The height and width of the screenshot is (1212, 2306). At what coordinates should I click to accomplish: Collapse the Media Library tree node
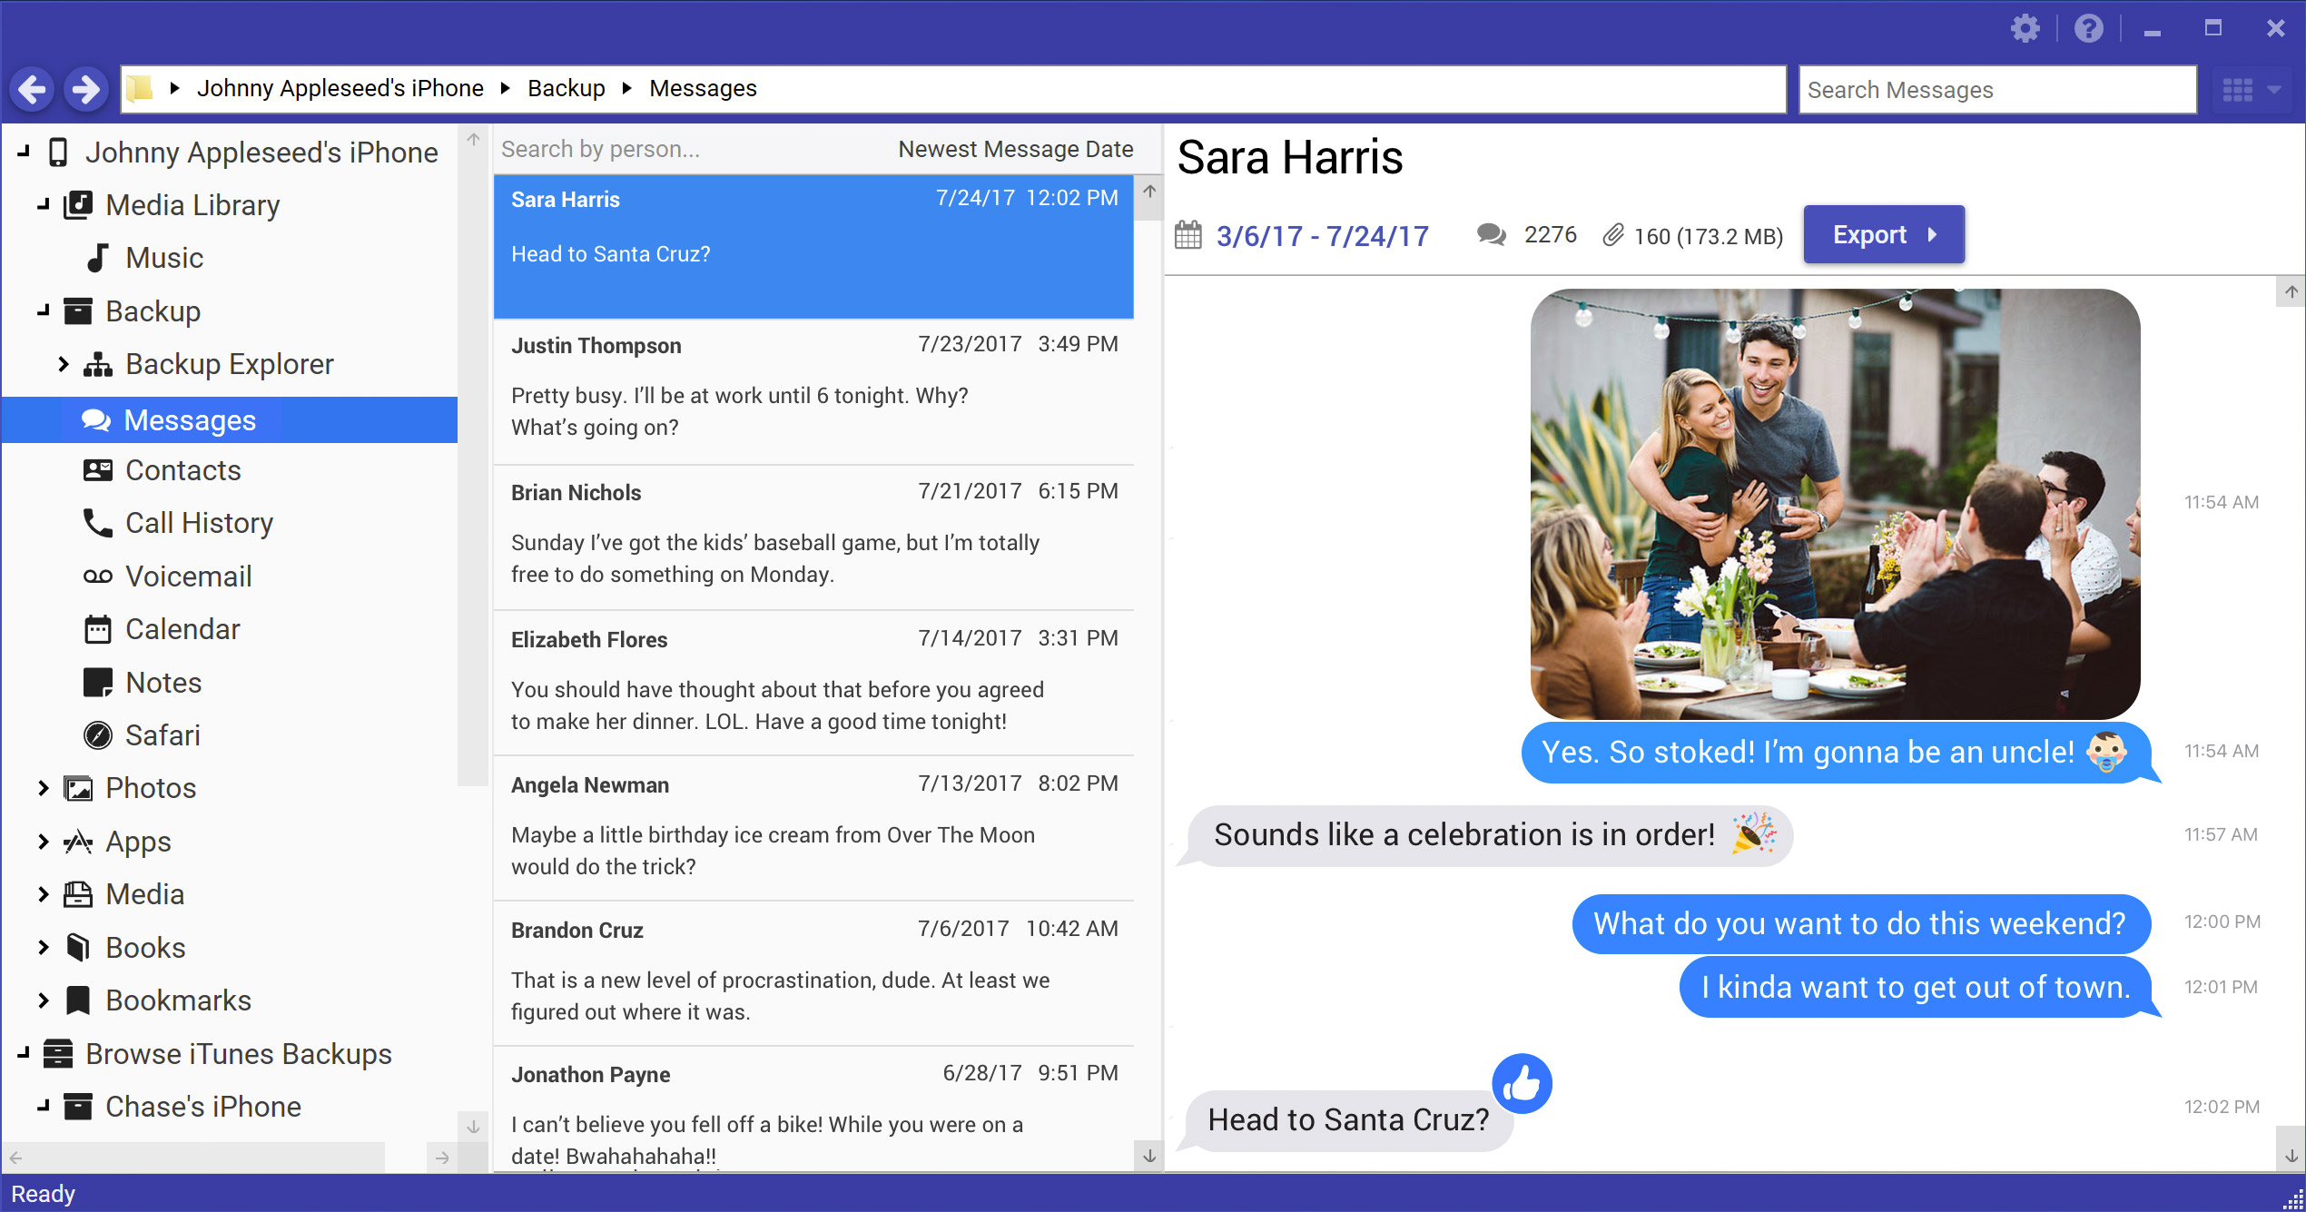(x=43, y=205)
